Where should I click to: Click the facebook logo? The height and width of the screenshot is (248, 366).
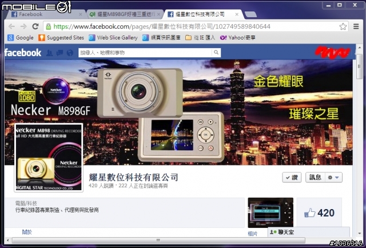click(23, 53)
